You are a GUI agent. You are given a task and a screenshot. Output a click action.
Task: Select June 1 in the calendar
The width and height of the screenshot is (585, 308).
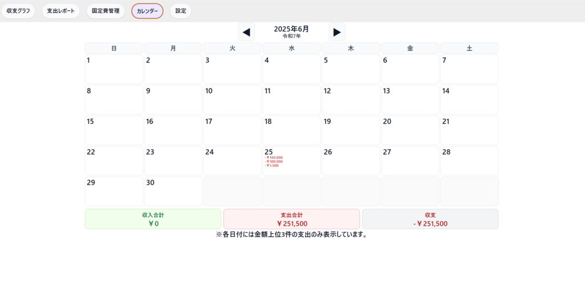click(114, 69)
